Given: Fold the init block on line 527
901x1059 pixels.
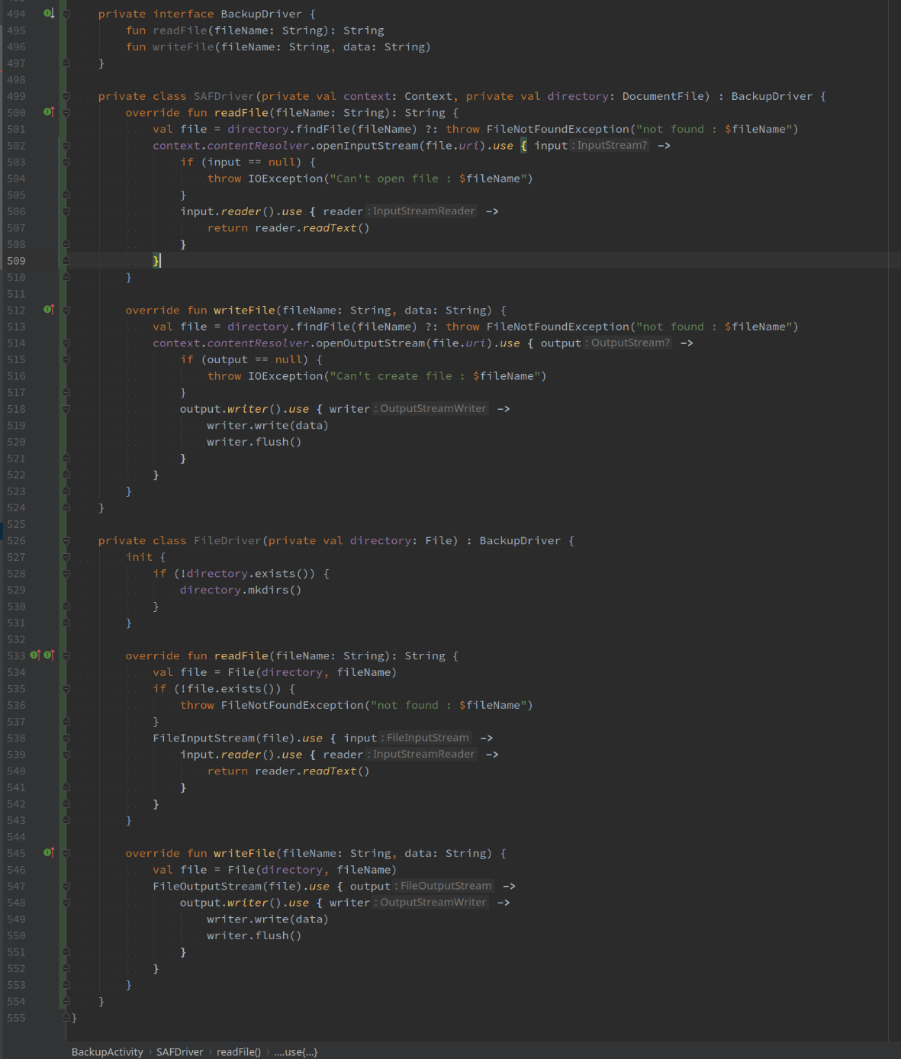Looking at the screenshot, I should [66, 557].
